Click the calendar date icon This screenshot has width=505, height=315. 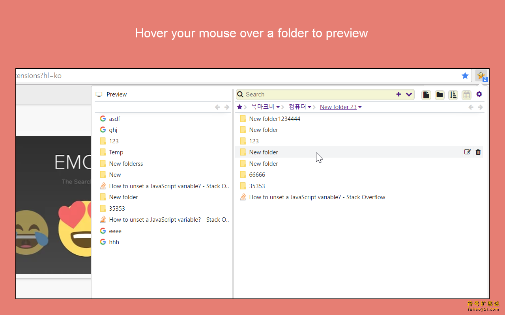coord(466,94)
